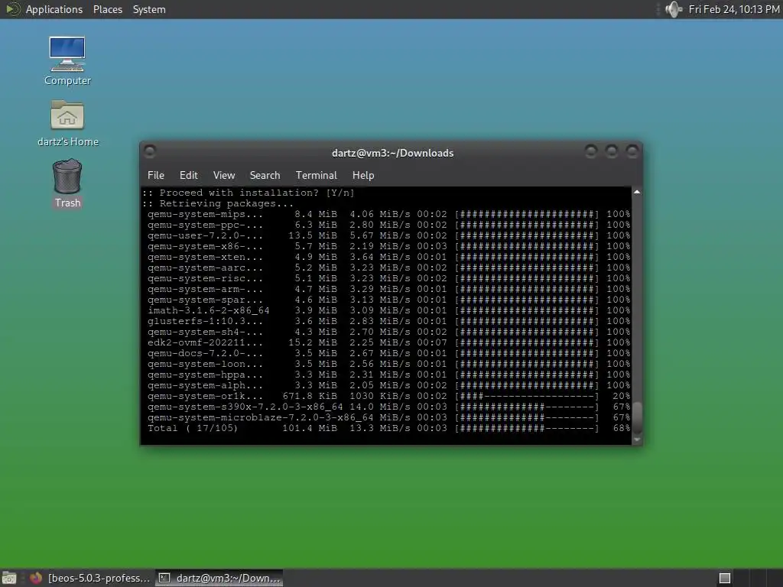783x587 pixels.
Task: Open the terminal View menu
Action: [224, 175]
